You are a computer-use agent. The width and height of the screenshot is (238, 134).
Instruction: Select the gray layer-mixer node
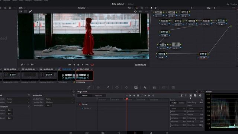176,46
